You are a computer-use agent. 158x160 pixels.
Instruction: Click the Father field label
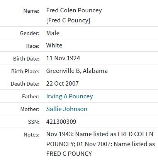point(31,96)
